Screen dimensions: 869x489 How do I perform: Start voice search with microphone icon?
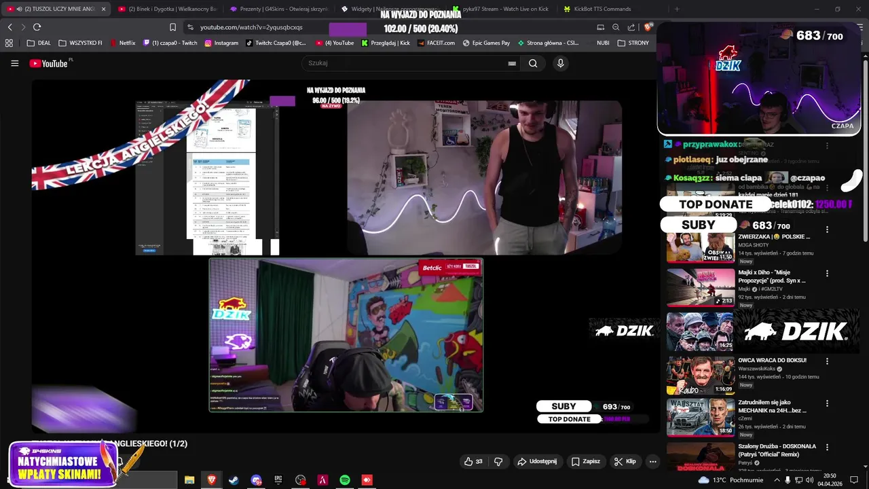[x=560, y=63]
